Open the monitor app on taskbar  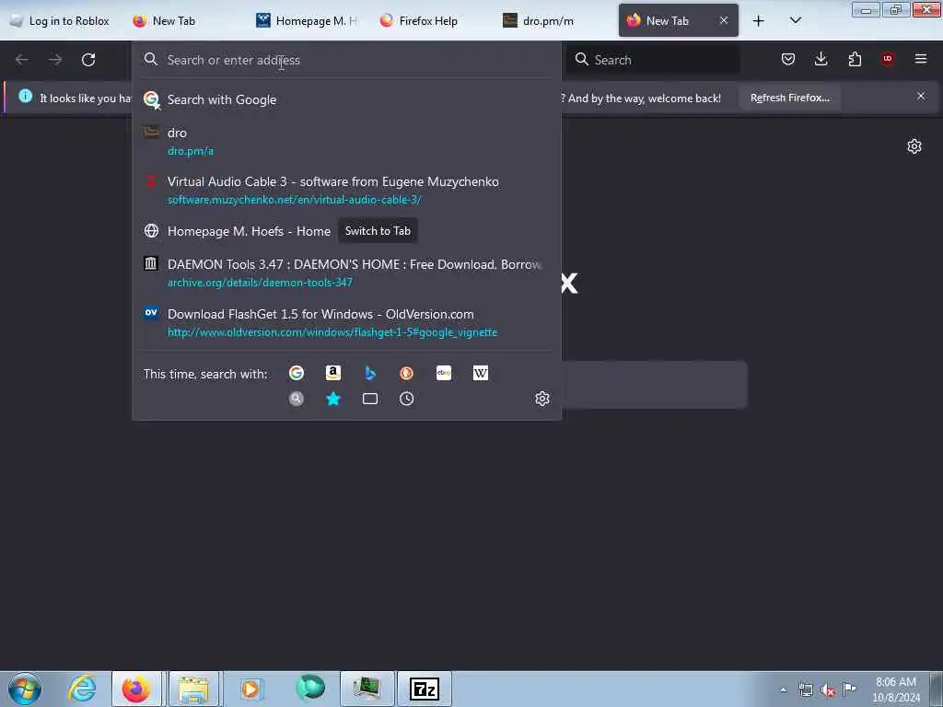click(367, 689)
